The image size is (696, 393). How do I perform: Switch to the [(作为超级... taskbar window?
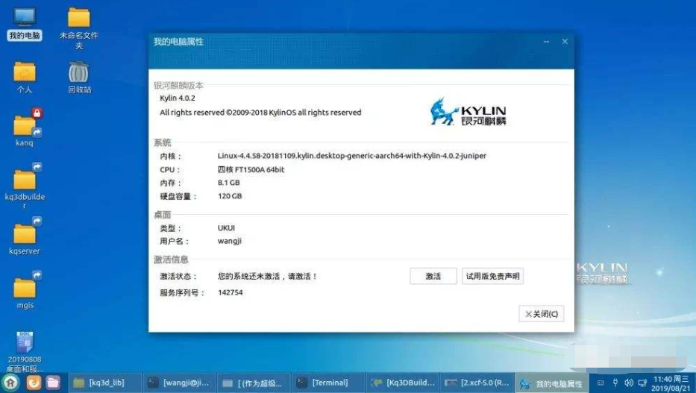[254, 383]
